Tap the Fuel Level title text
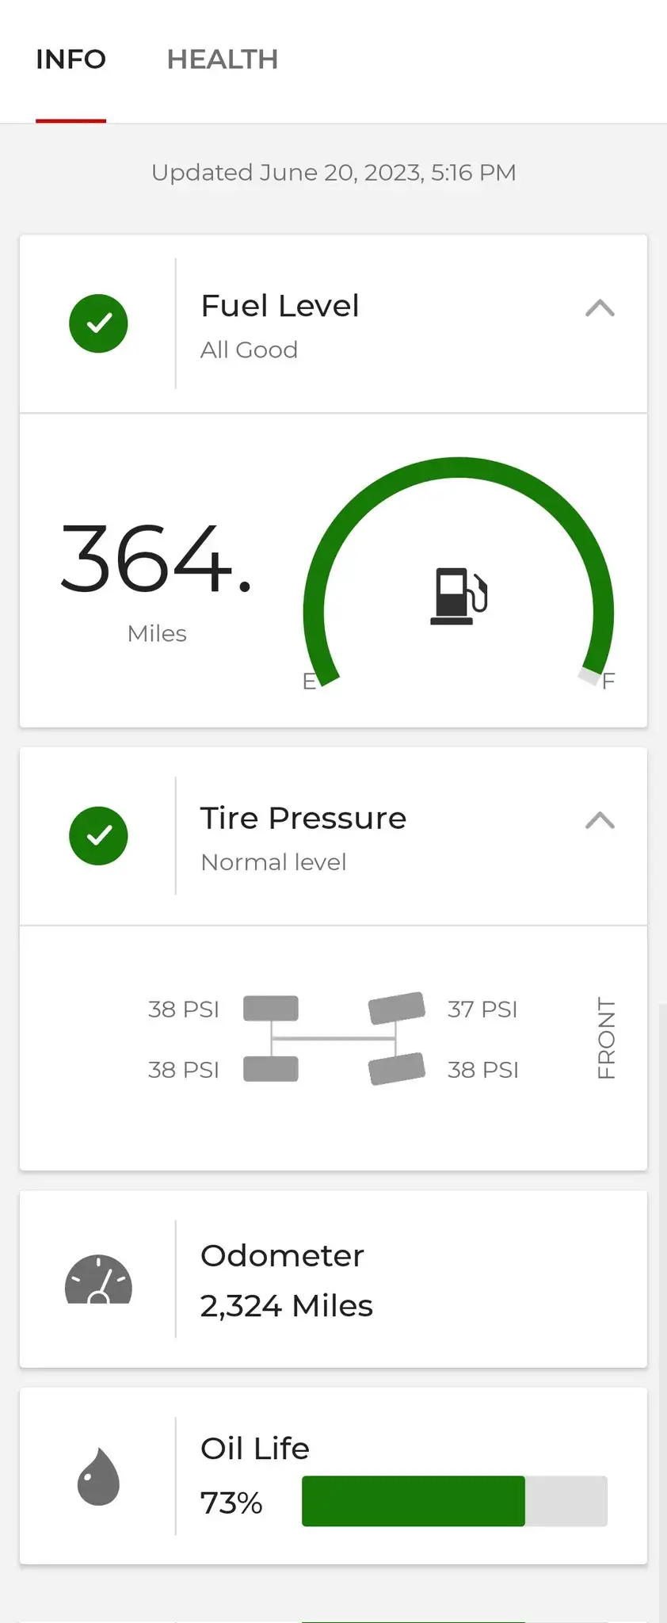The image size is (667, 1623). [x=280, y=306]
